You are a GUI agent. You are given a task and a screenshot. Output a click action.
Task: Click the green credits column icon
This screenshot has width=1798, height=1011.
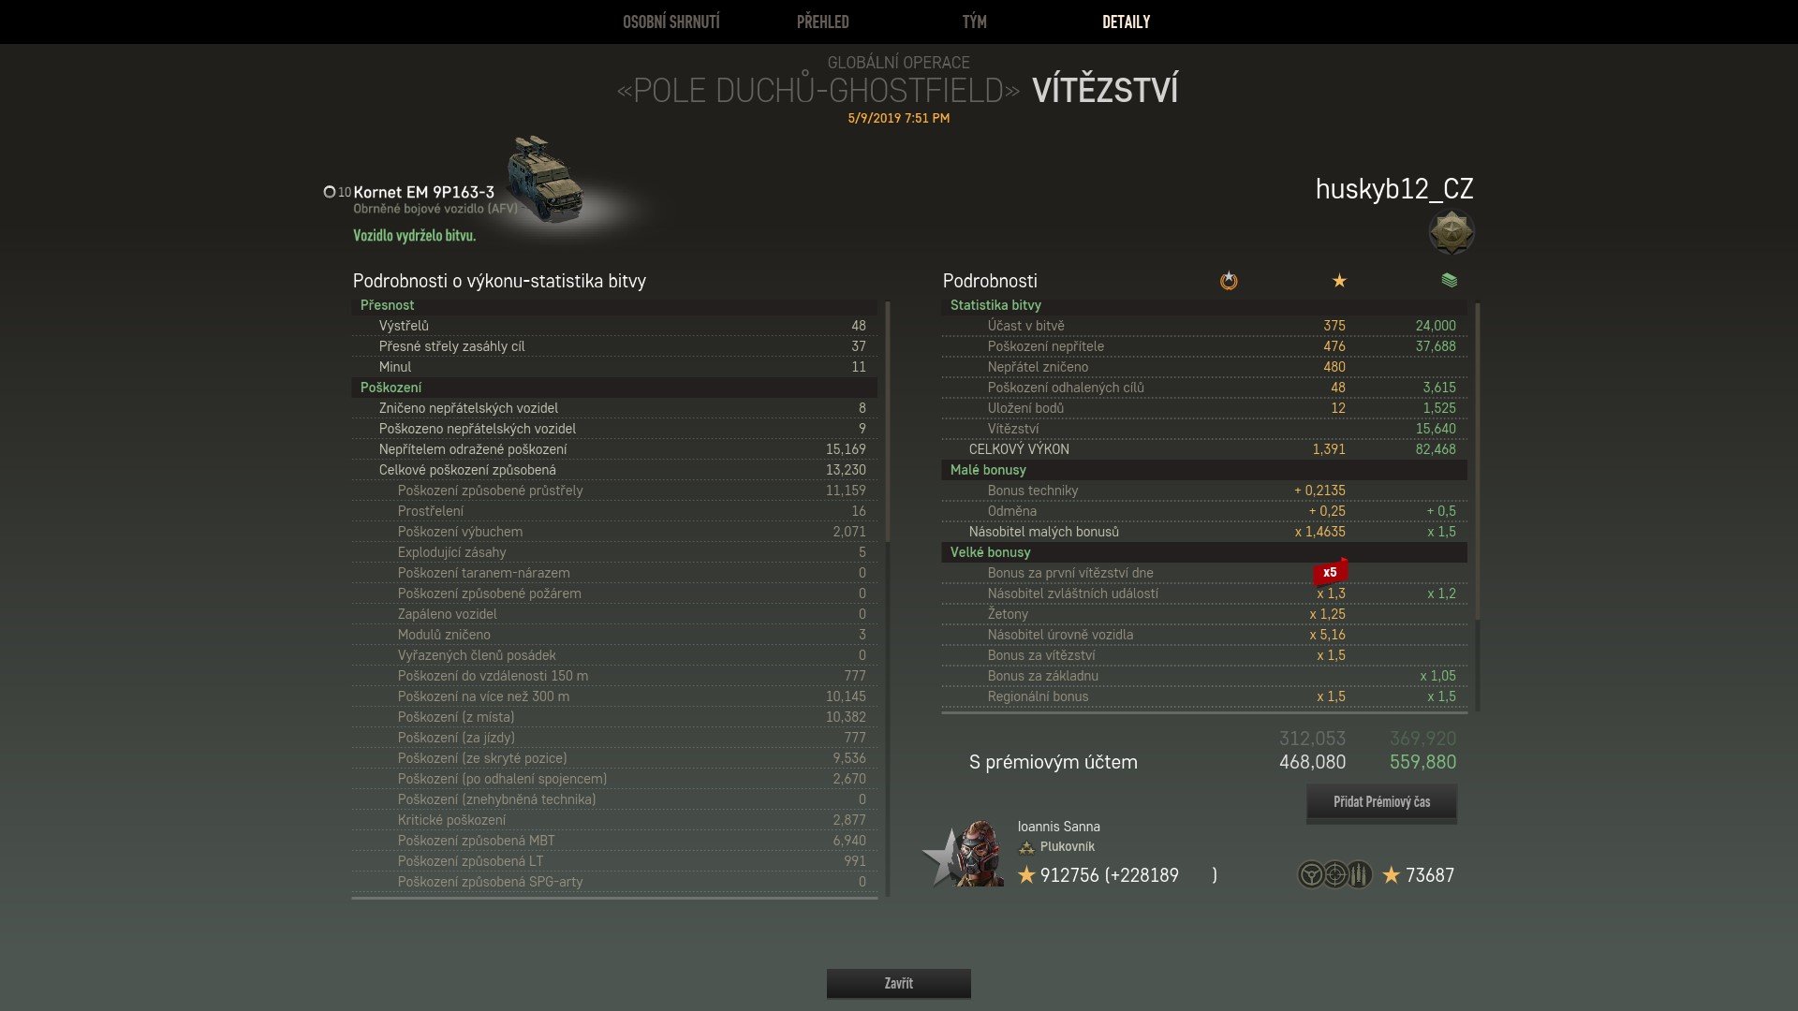click(x=1450, y=280)
